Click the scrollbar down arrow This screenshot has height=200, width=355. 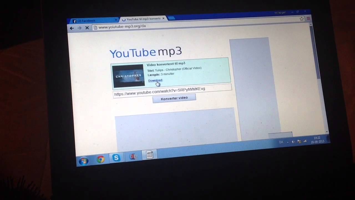click(x=327, y=132)
